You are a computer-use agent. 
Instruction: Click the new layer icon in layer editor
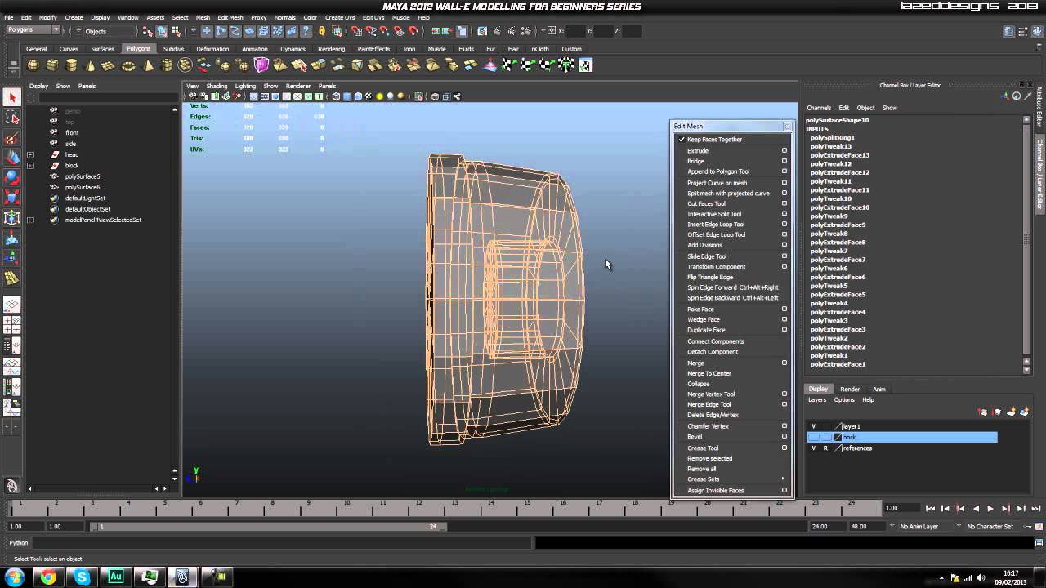(x=1011, y=412)
